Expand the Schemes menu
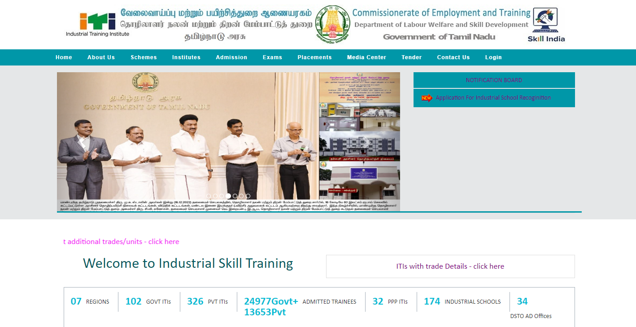 tap(144, 57)
